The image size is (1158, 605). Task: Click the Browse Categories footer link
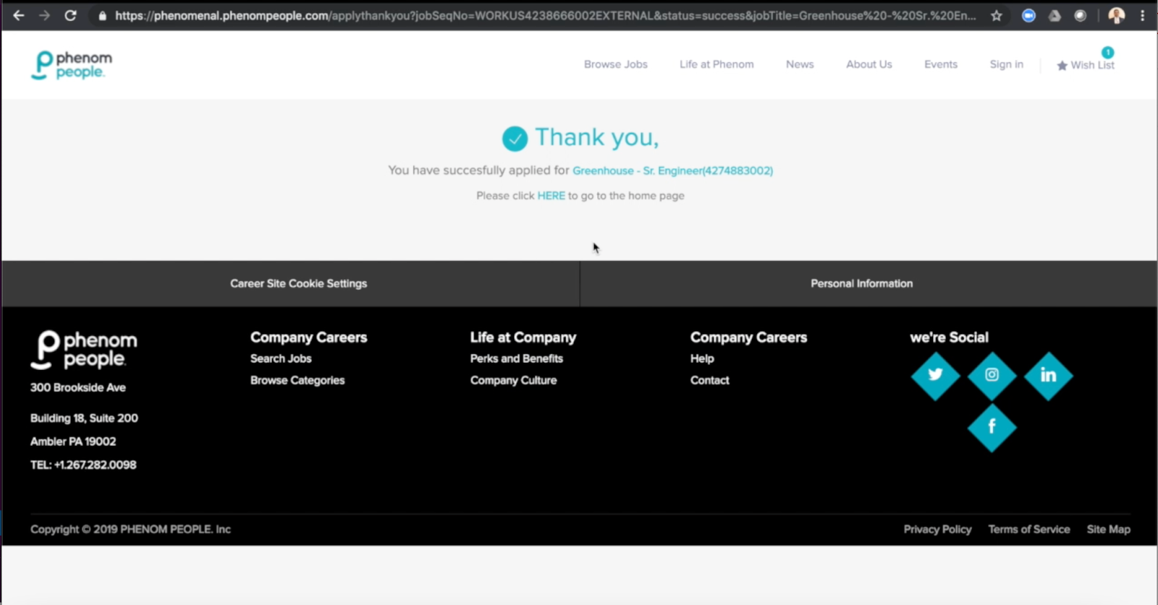click(x=297, y=380)
